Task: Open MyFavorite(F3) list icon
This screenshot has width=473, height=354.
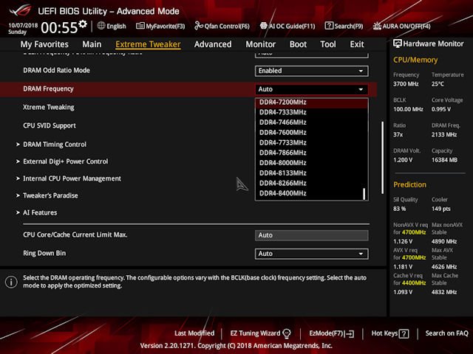Action: point(140,26)
